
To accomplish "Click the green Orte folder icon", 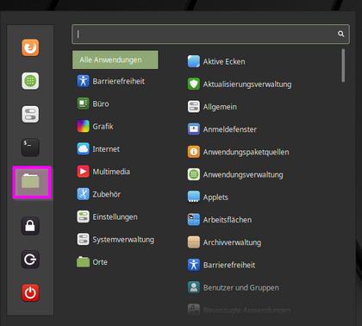I will (83, 262).
